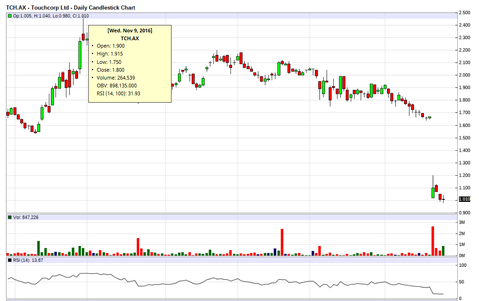
Task: Click the tooltip date Wed. Nov 9, 2016
Action: pos(130,31)
